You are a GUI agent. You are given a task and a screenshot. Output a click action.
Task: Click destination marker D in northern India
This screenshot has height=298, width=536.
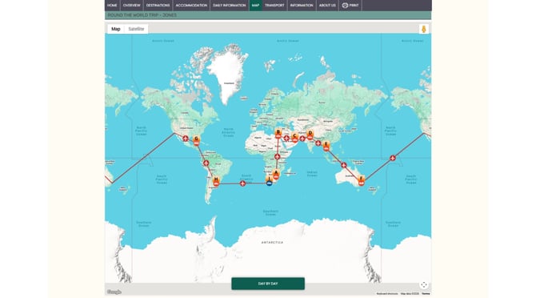pyautogui.click(x=310, y=135)
